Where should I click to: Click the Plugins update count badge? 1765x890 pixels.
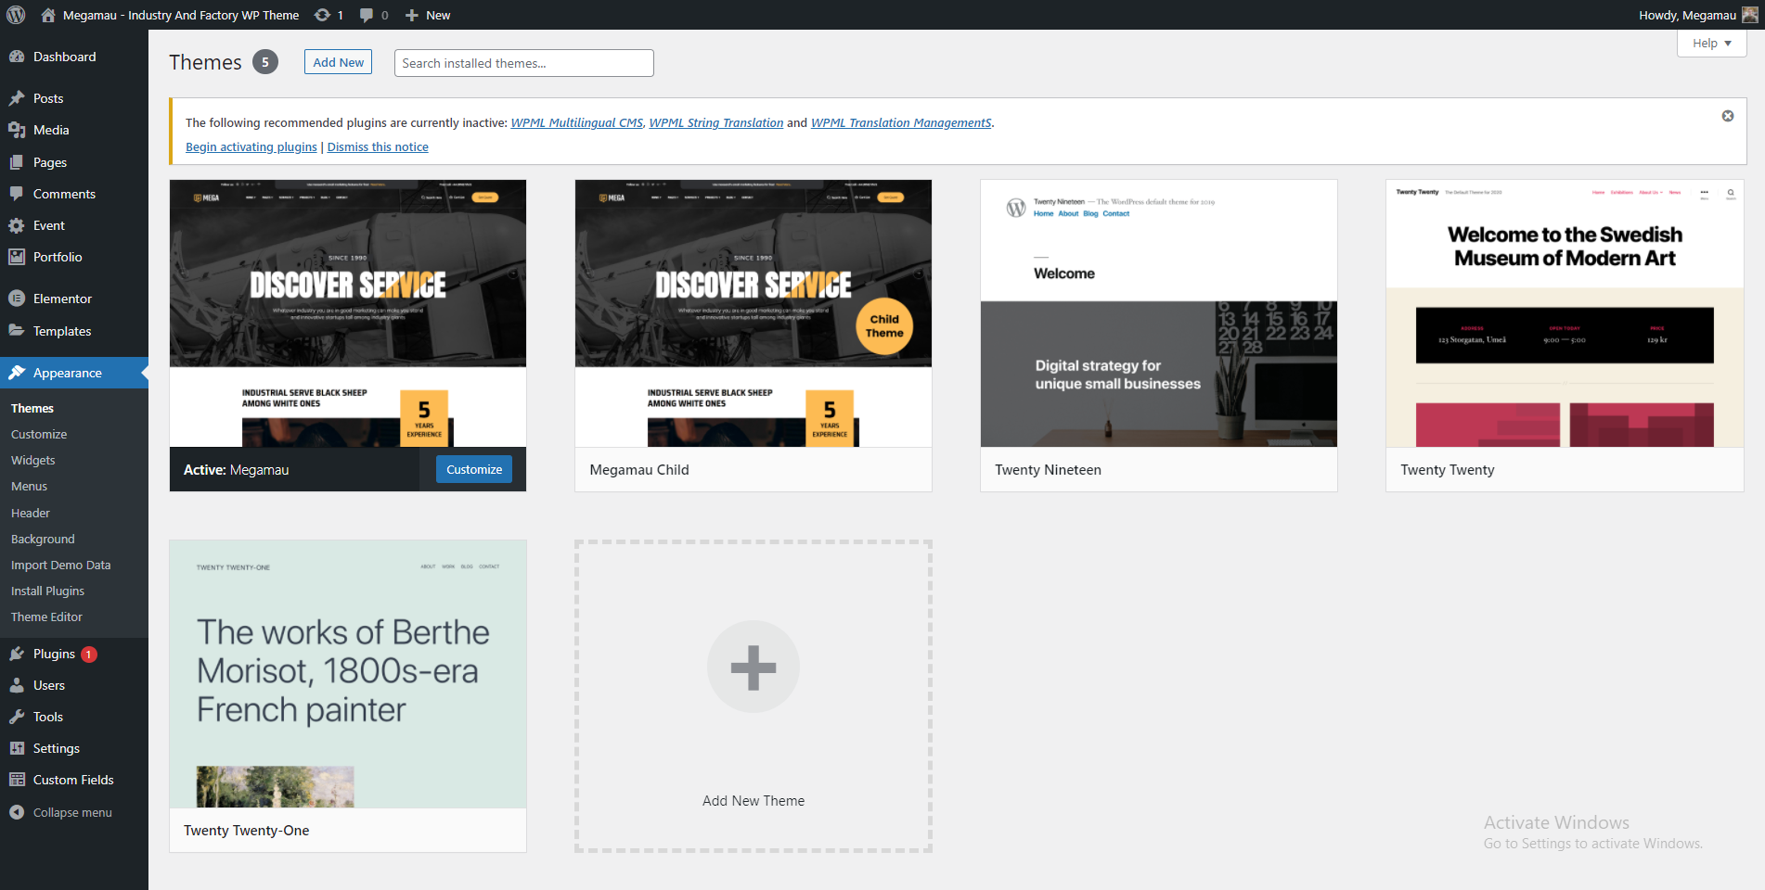pos(89,655)
